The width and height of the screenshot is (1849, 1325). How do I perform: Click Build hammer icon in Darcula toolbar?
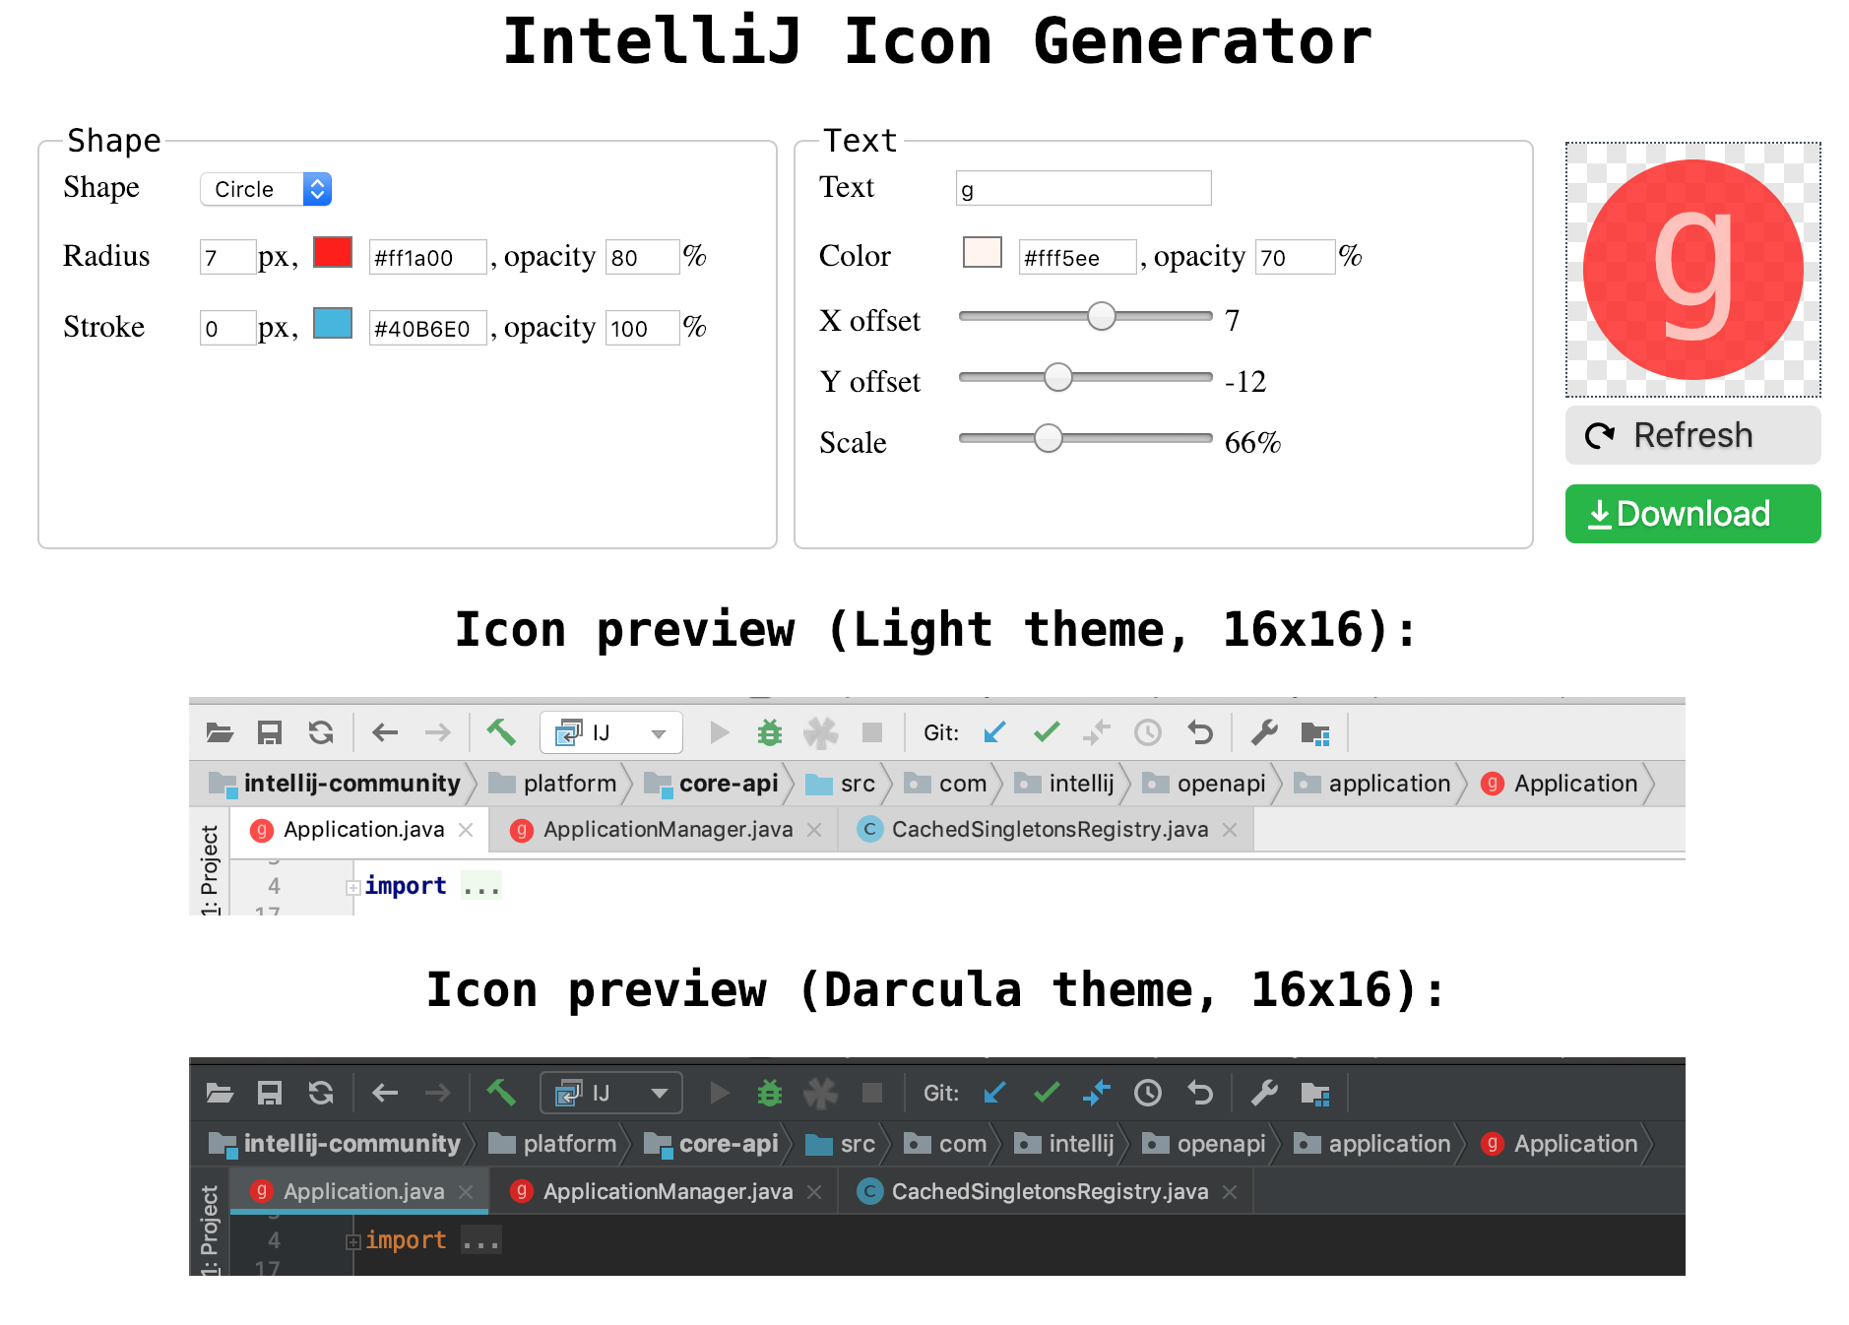501,1093
